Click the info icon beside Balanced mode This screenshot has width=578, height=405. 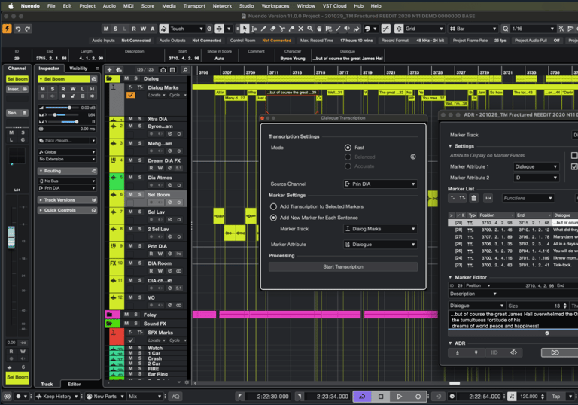click(412, 157)
